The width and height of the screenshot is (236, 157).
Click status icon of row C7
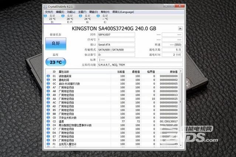click(48, 129)
